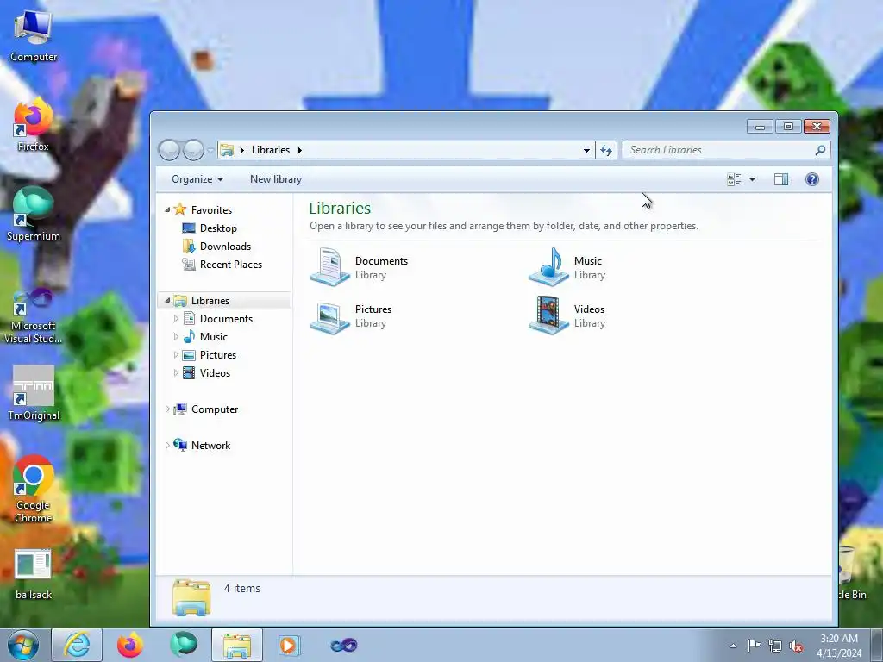Expand Documents node in navigation tree
Screen dimensions: 883x662
pos(176,319)
